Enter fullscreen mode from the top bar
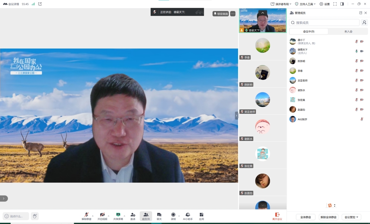The width and height of the screenshot is (370, 224). tap(335, 4)
